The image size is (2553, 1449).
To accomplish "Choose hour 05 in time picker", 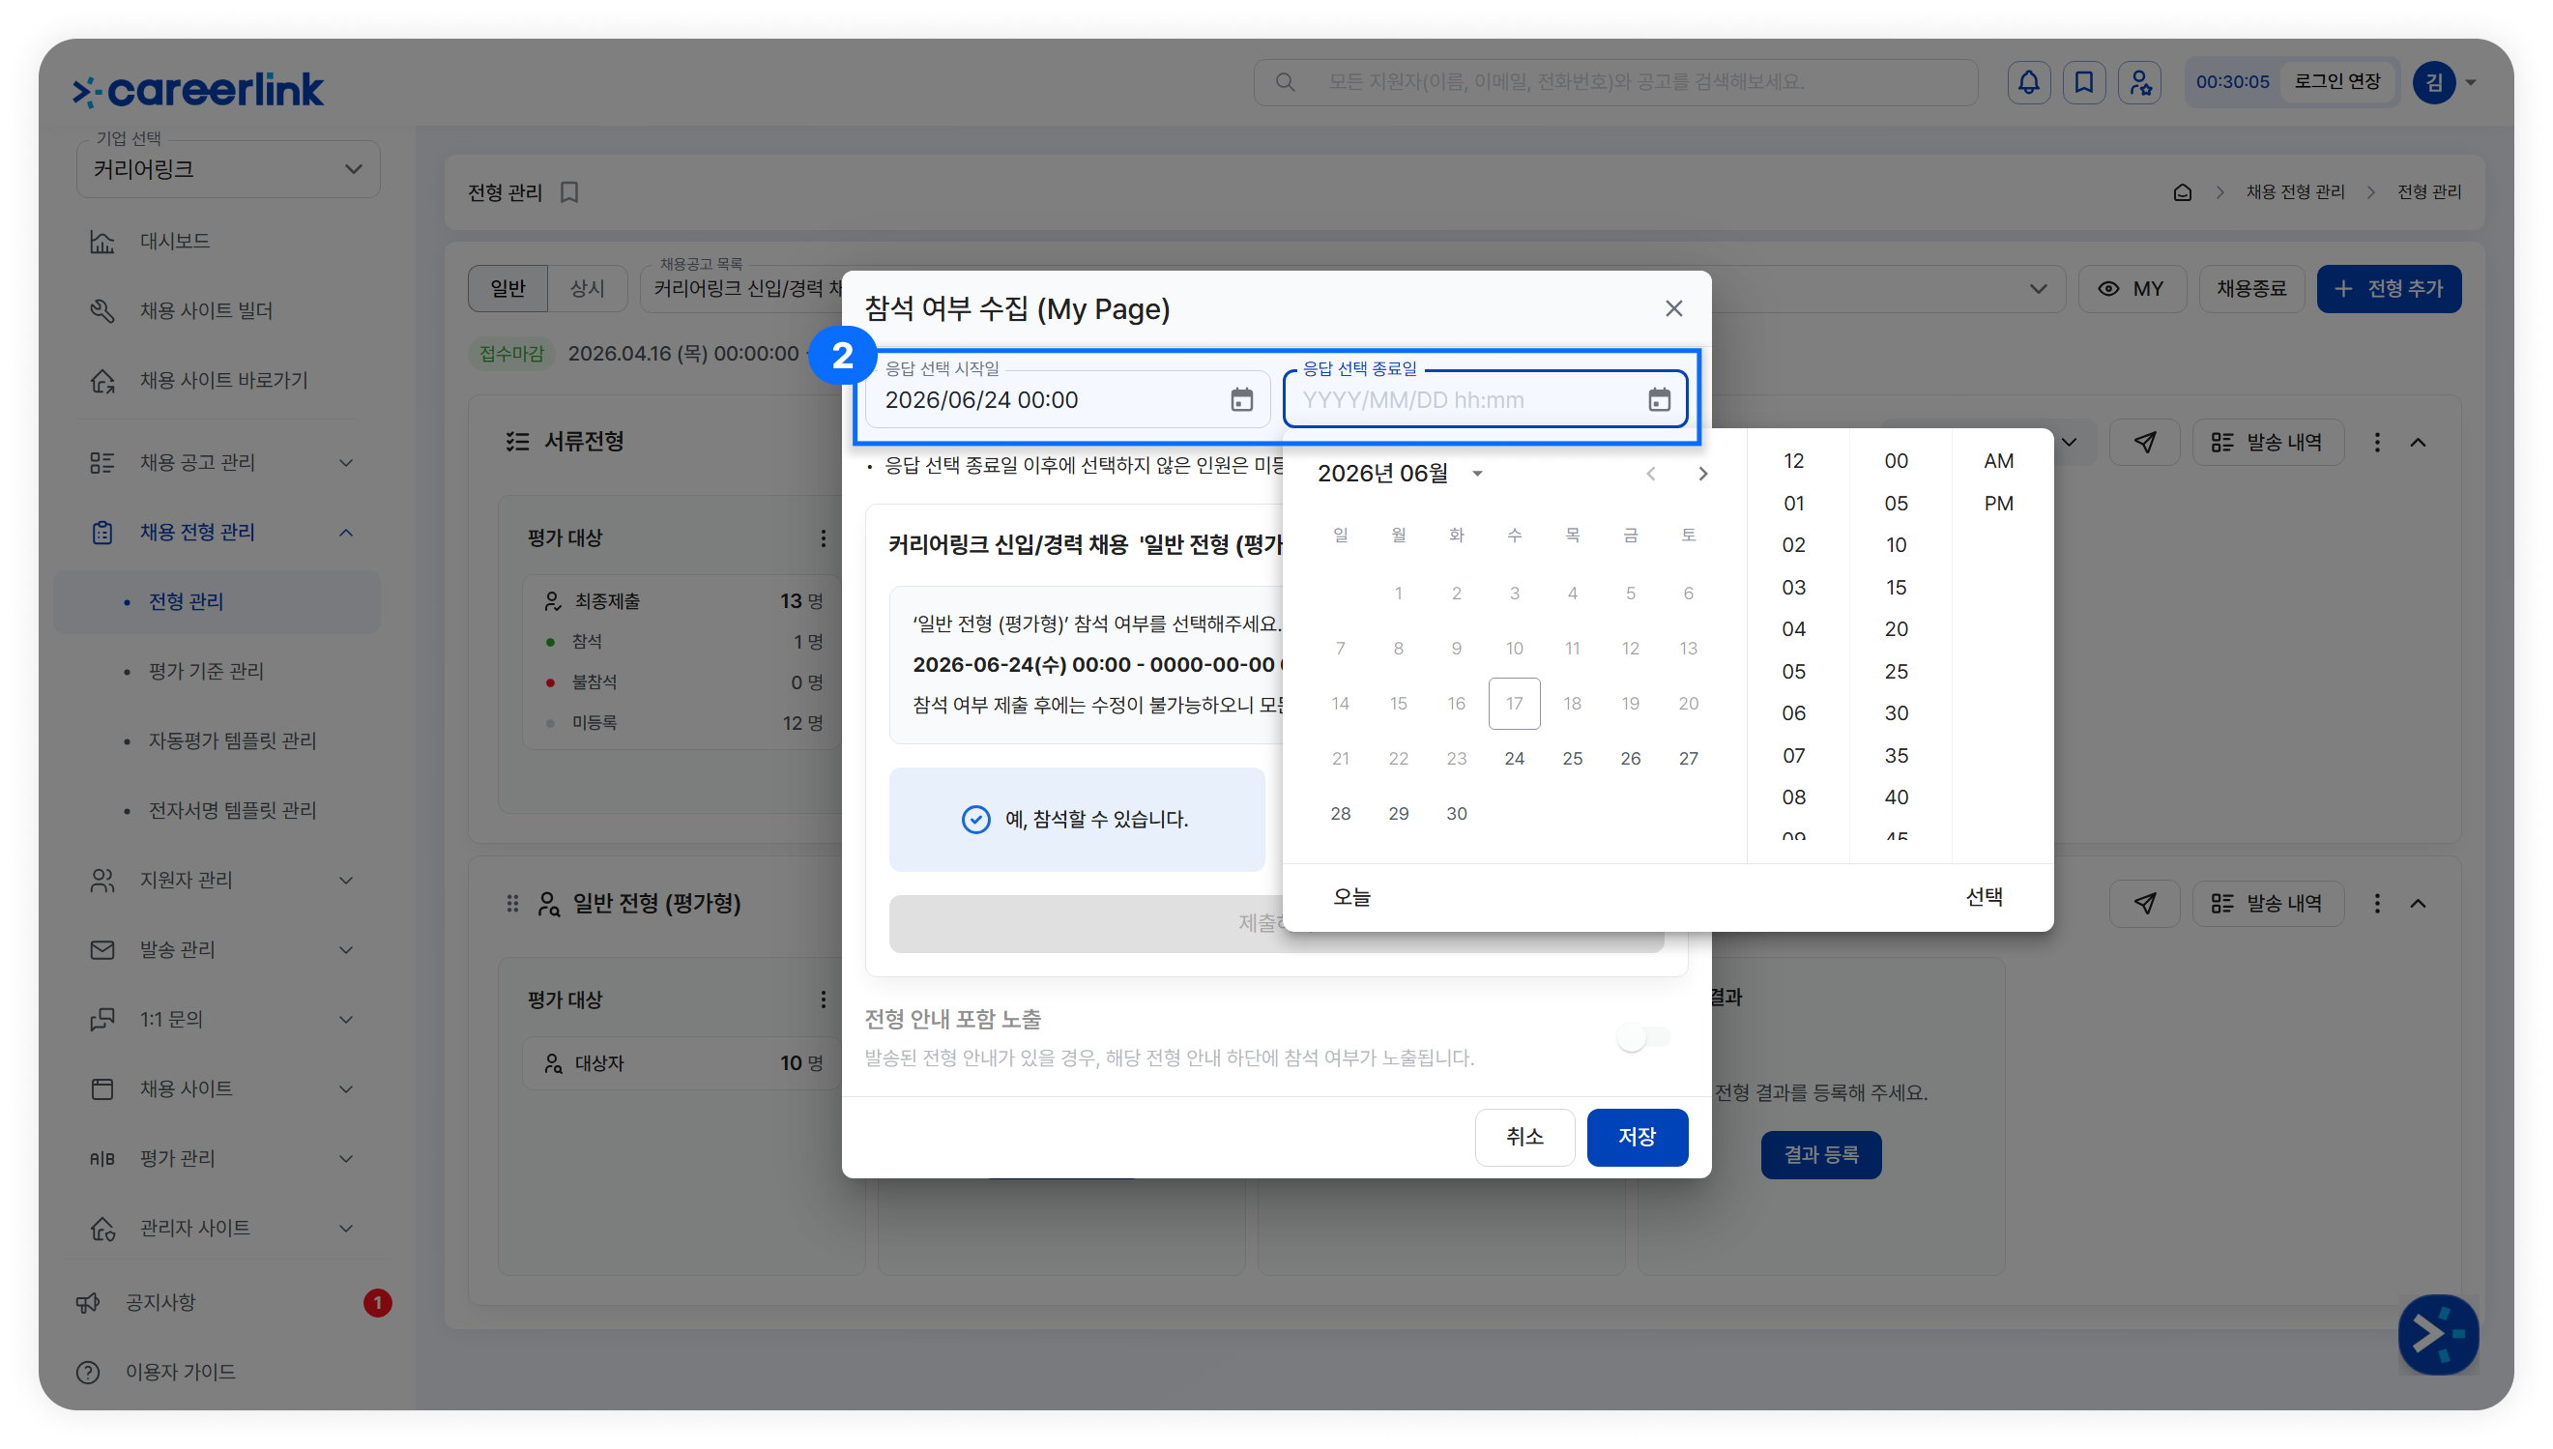I will [1793, 672].
